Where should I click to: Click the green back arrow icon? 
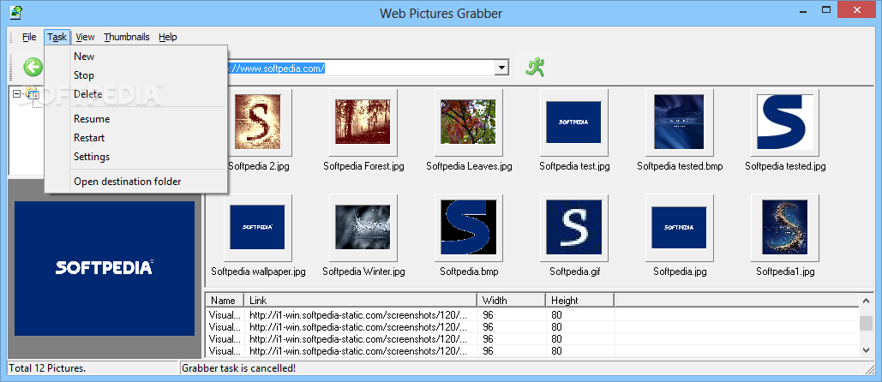pos(33,68)
